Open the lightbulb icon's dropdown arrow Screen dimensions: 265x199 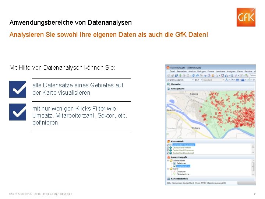pos(239,76)
